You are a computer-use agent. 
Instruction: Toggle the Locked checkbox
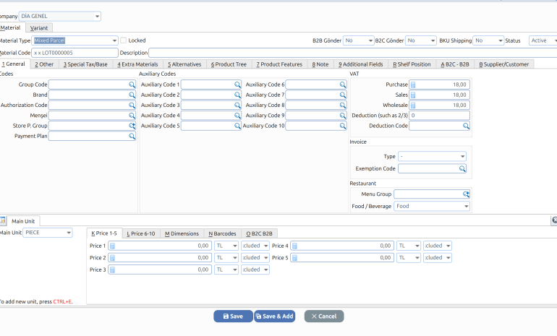click(123, 40)
